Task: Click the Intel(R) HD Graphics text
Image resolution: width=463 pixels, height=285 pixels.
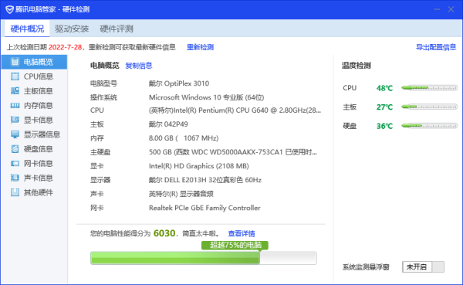Action: tap(199, 166)
